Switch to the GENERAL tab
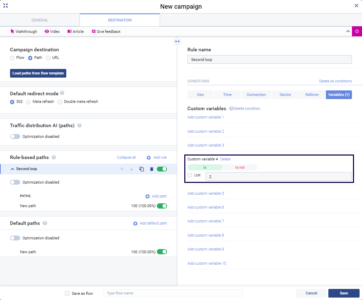This screenshot has width=362, height=300. click(x=40, y=20)
